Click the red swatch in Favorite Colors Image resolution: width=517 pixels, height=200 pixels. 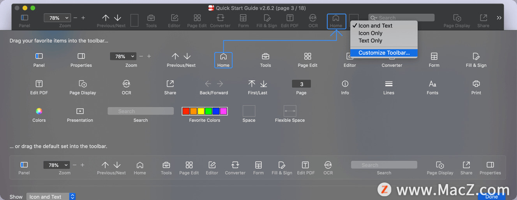click(x=186, y=111)
